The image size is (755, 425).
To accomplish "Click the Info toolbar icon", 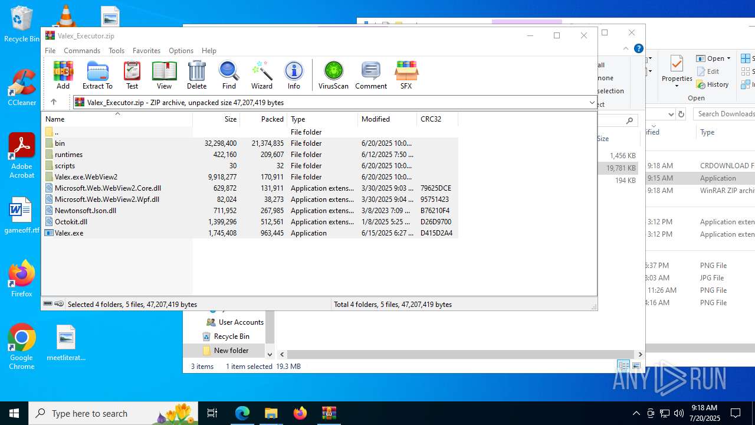I will 294,75.
